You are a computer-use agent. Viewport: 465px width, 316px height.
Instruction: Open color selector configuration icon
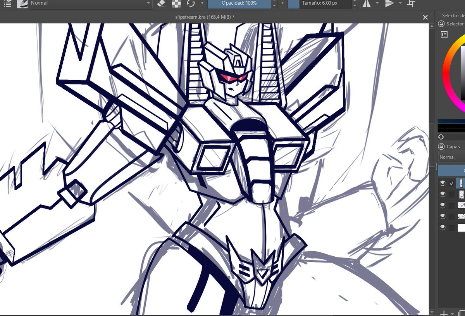tap(444, 35)
